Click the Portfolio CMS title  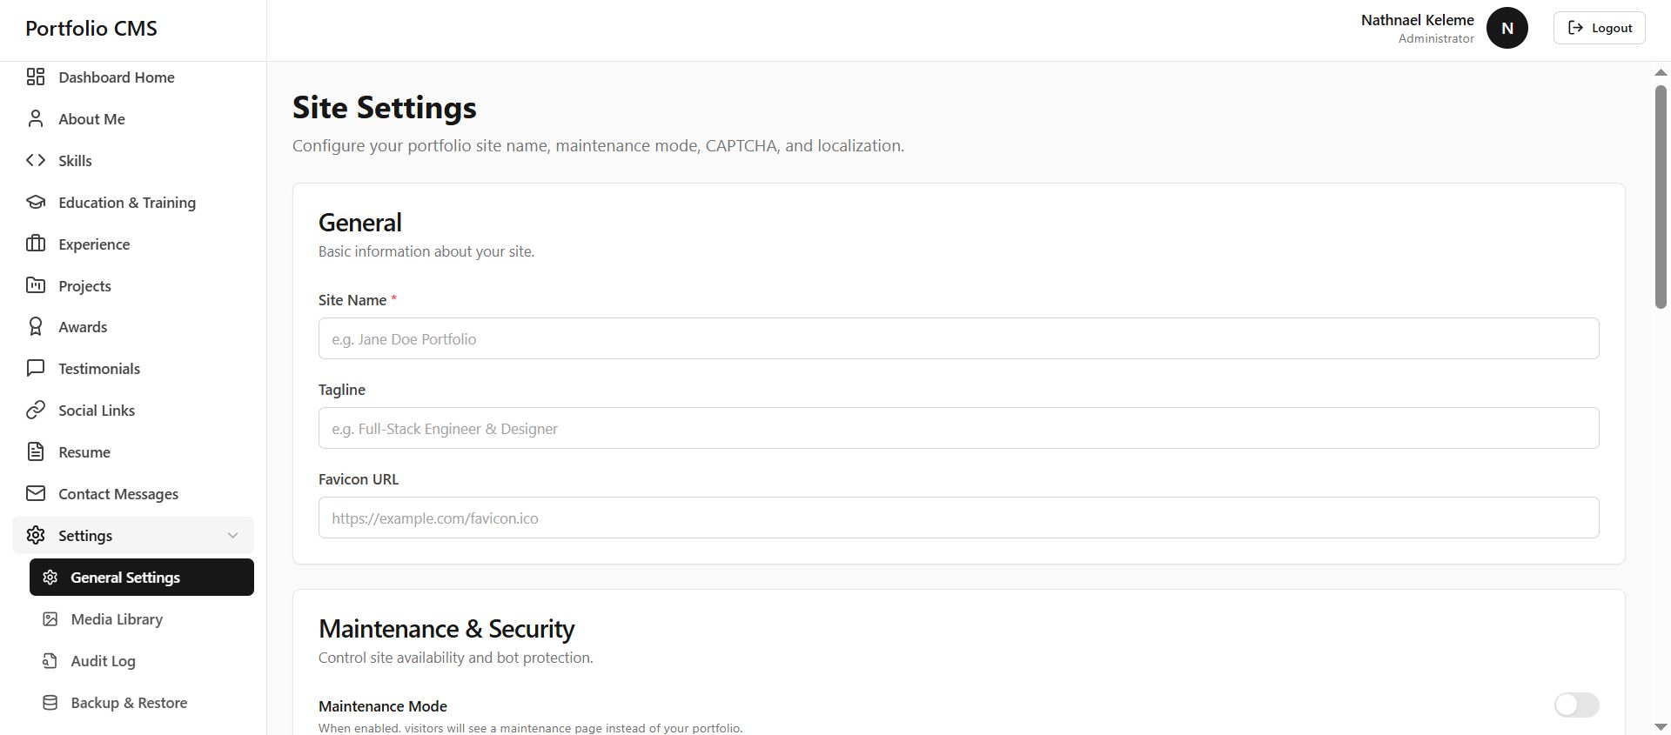pyautogui.click(x=91, y=29)
